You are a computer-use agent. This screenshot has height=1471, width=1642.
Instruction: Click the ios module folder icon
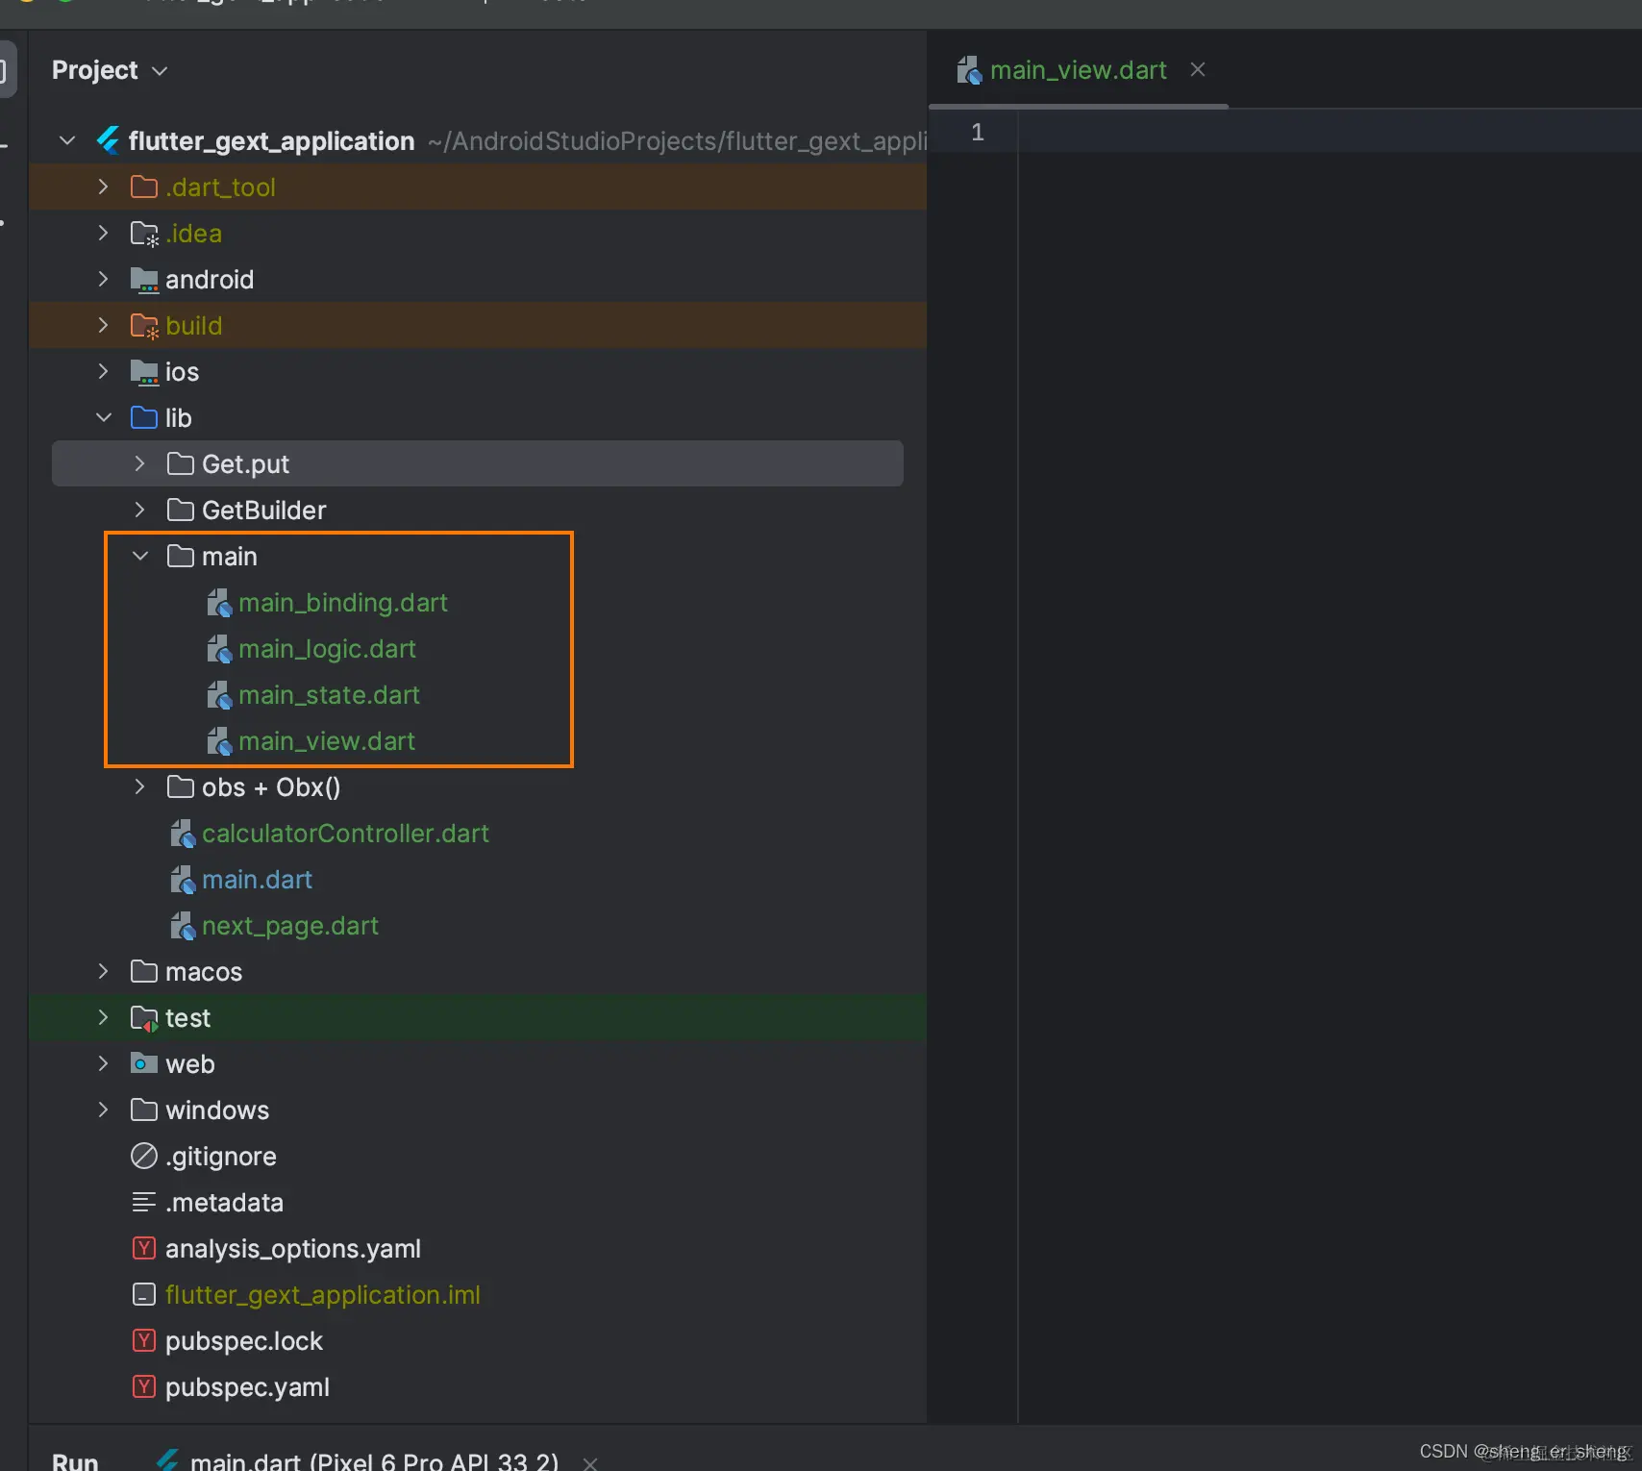[144, 372]
